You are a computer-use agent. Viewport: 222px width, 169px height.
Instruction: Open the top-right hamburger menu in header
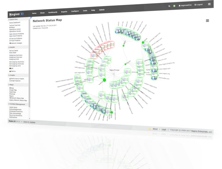coord(209,4)
